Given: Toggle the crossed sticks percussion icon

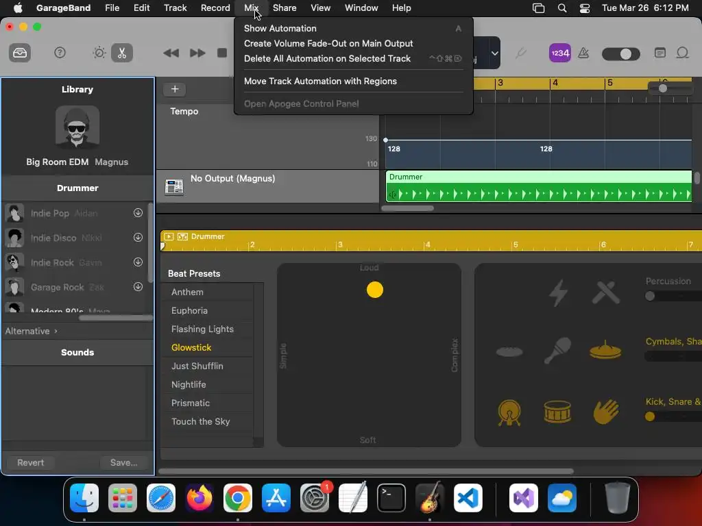Looking at the screenshot, I should 606,293.
